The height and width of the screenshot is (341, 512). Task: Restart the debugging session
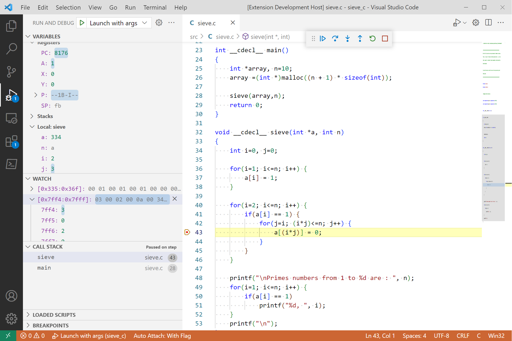tap(372, 39)
